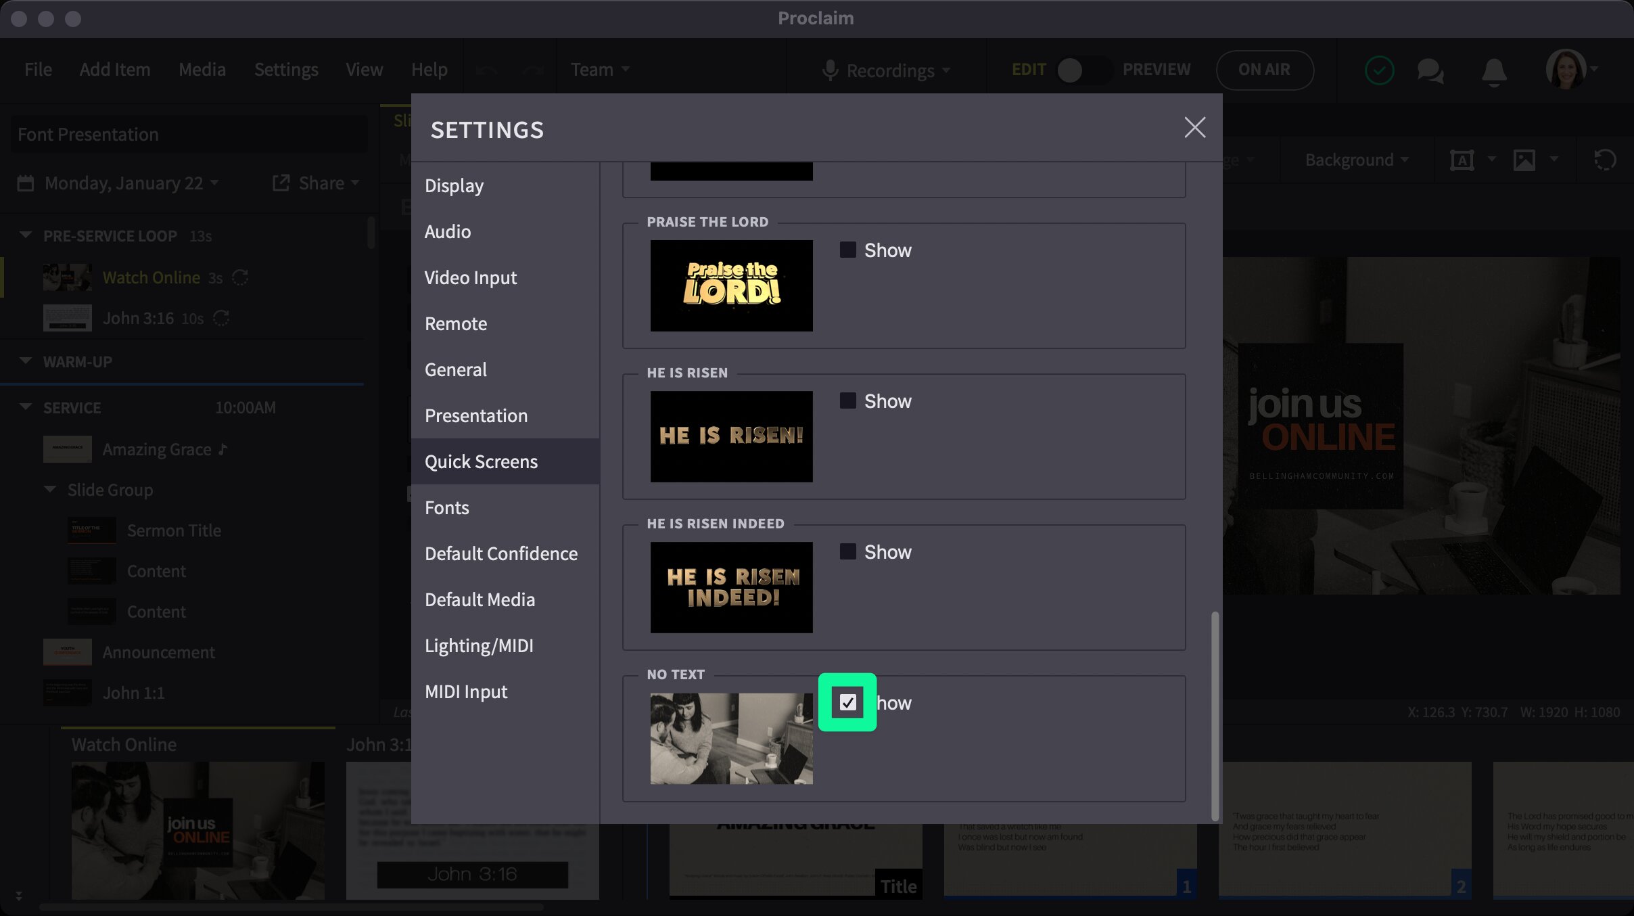This screenshot has width=1634, height=916.
Task: Click the green sync status checkmark icon
Action: click(x=1380, y=70)
